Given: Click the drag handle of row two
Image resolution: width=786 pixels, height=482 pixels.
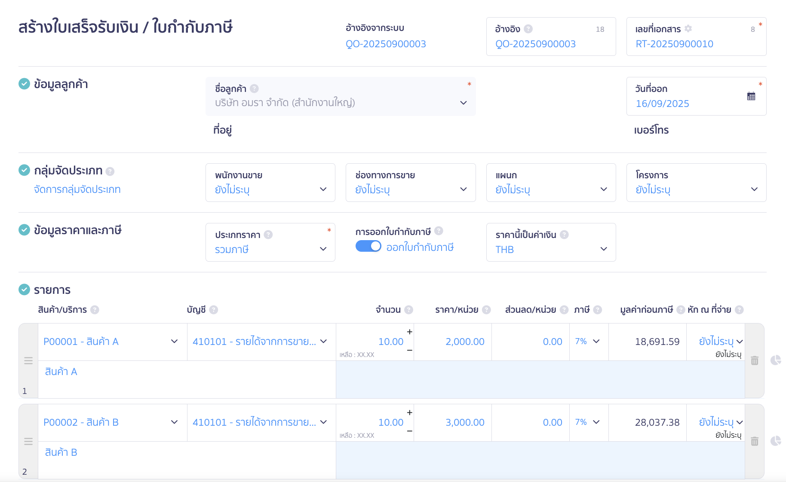Looking at the screenshot, I should (x=28, y=441).
